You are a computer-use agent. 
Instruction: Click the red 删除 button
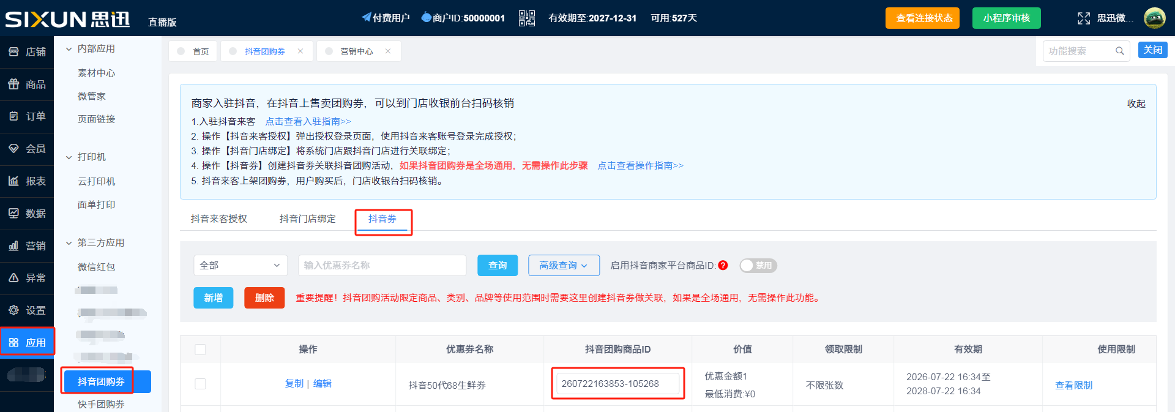click(x=264, y=298)
